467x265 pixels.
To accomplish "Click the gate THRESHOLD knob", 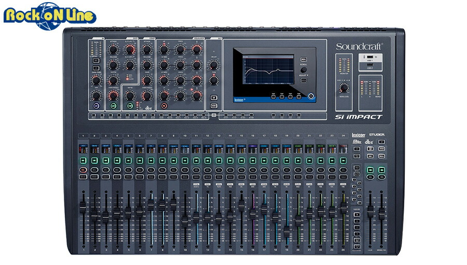I will (x=113, y=95).
